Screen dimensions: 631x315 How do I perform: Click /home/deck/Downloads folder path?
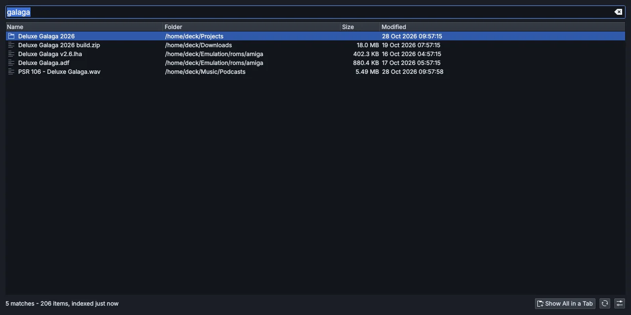(x=198, y=45)
